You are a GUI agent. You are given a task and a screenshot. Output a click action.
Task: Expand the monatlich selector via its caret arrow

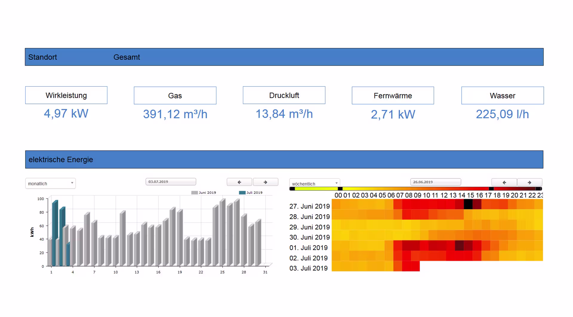coord(72,183)
